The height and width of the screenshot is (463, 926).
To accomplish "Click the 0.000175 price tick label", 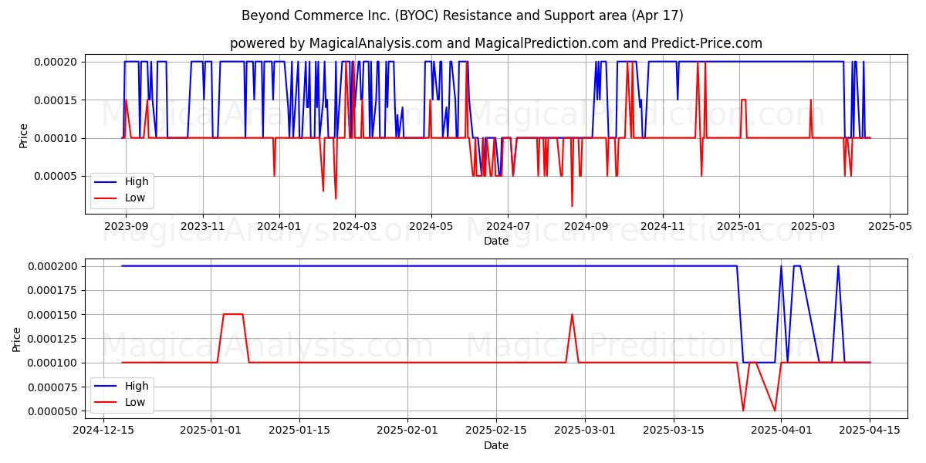I will (54, 290).
